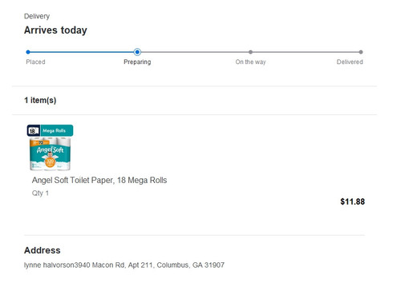The width and height of the screenshot is (401, 303).
Task: Click the Preparing status label
Action: (x=137, y=62)
